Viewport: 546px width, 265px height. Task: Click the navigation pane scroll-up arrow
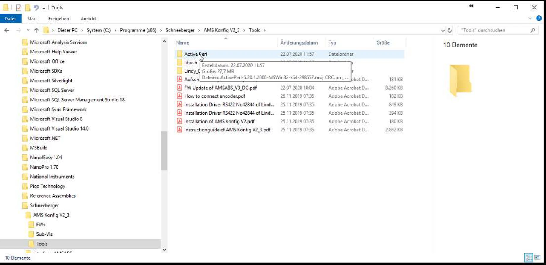(164, 42)
